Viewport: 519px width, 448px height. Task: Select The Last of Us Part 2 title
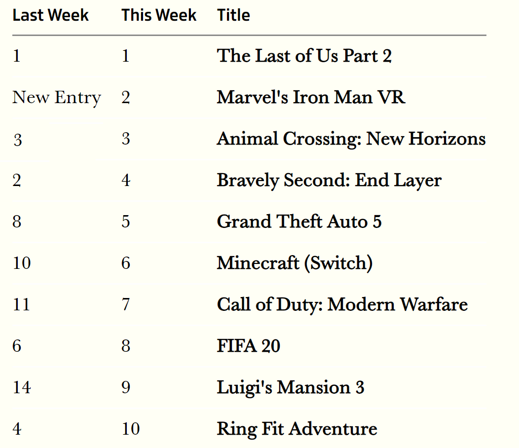[304, 56]
